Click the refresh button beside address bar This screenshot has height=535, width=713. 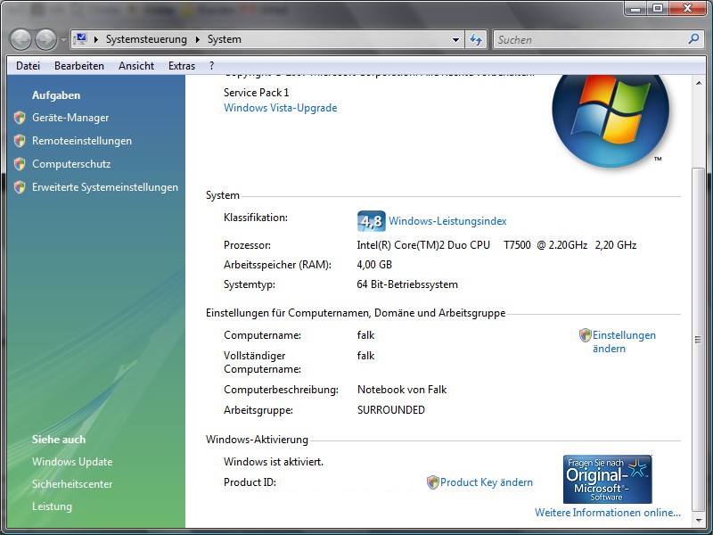(476, 39)
